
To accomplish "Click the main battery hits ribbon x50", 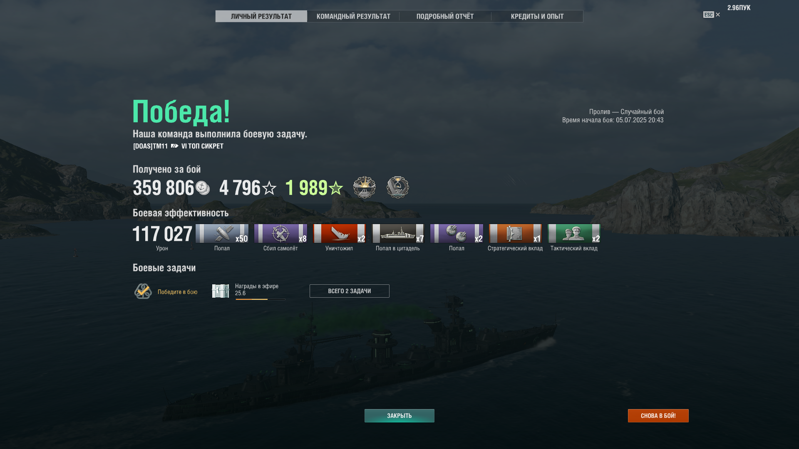I will (222, 233).
